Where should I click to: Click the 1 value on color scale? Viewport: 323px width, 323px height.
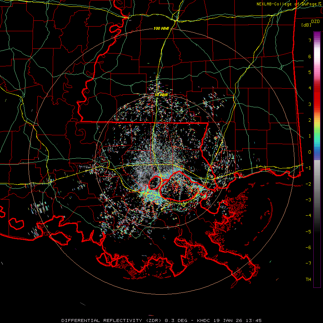tap(310, 136)
